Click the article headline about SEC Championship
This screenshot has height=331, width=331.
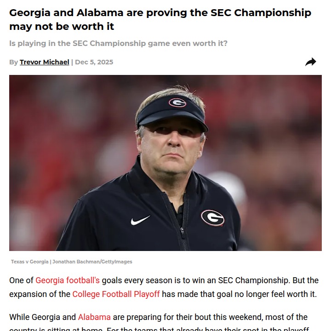(x=160, y=13)
